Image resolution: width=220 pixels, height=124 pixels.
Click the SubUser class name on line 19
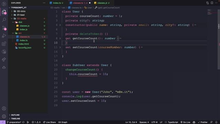[x=79, y=65]
